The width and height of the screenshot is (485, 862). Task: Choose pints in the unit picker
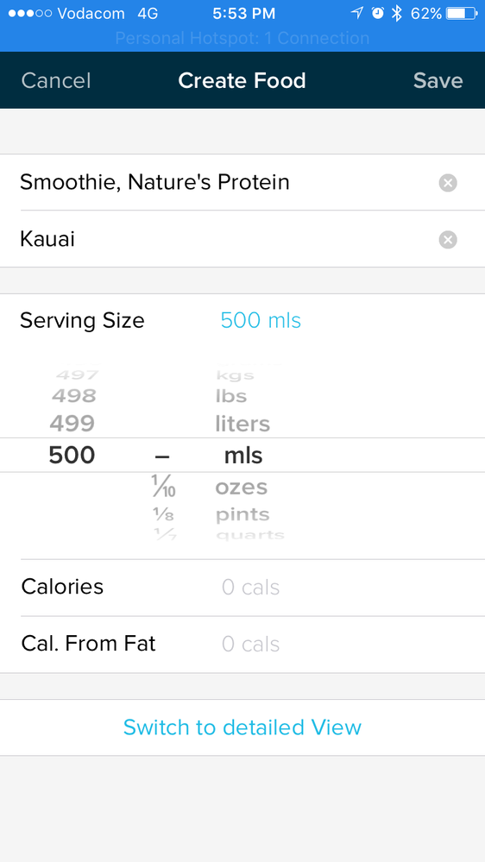coord(243,515)
